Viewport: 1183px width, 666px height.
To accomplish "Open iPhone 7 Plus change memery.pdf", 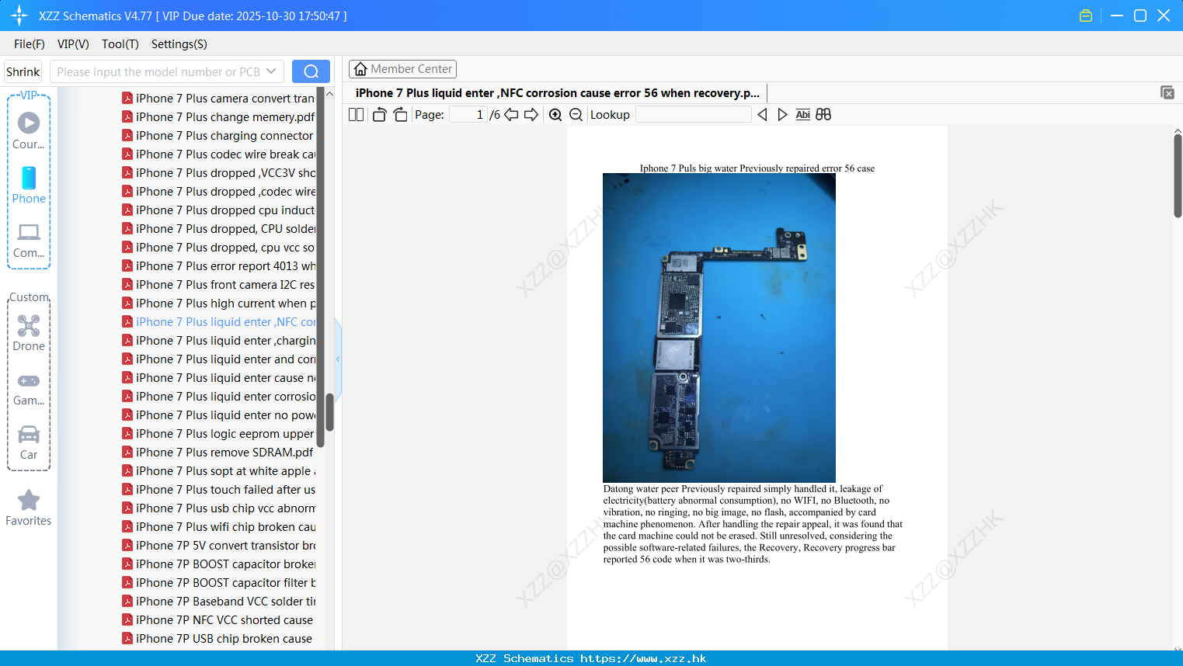I will [x=218, y=116].
